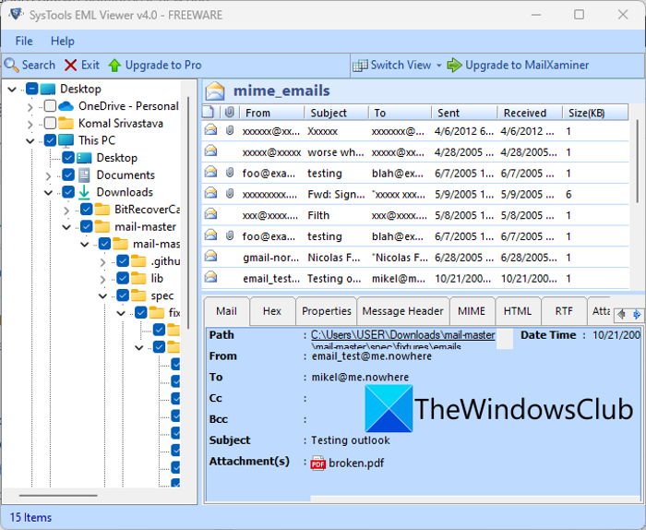This screenshot has height=530, width=646.
Task: Uncheck the Documents checkbox
Action: [x=68, y=175]
